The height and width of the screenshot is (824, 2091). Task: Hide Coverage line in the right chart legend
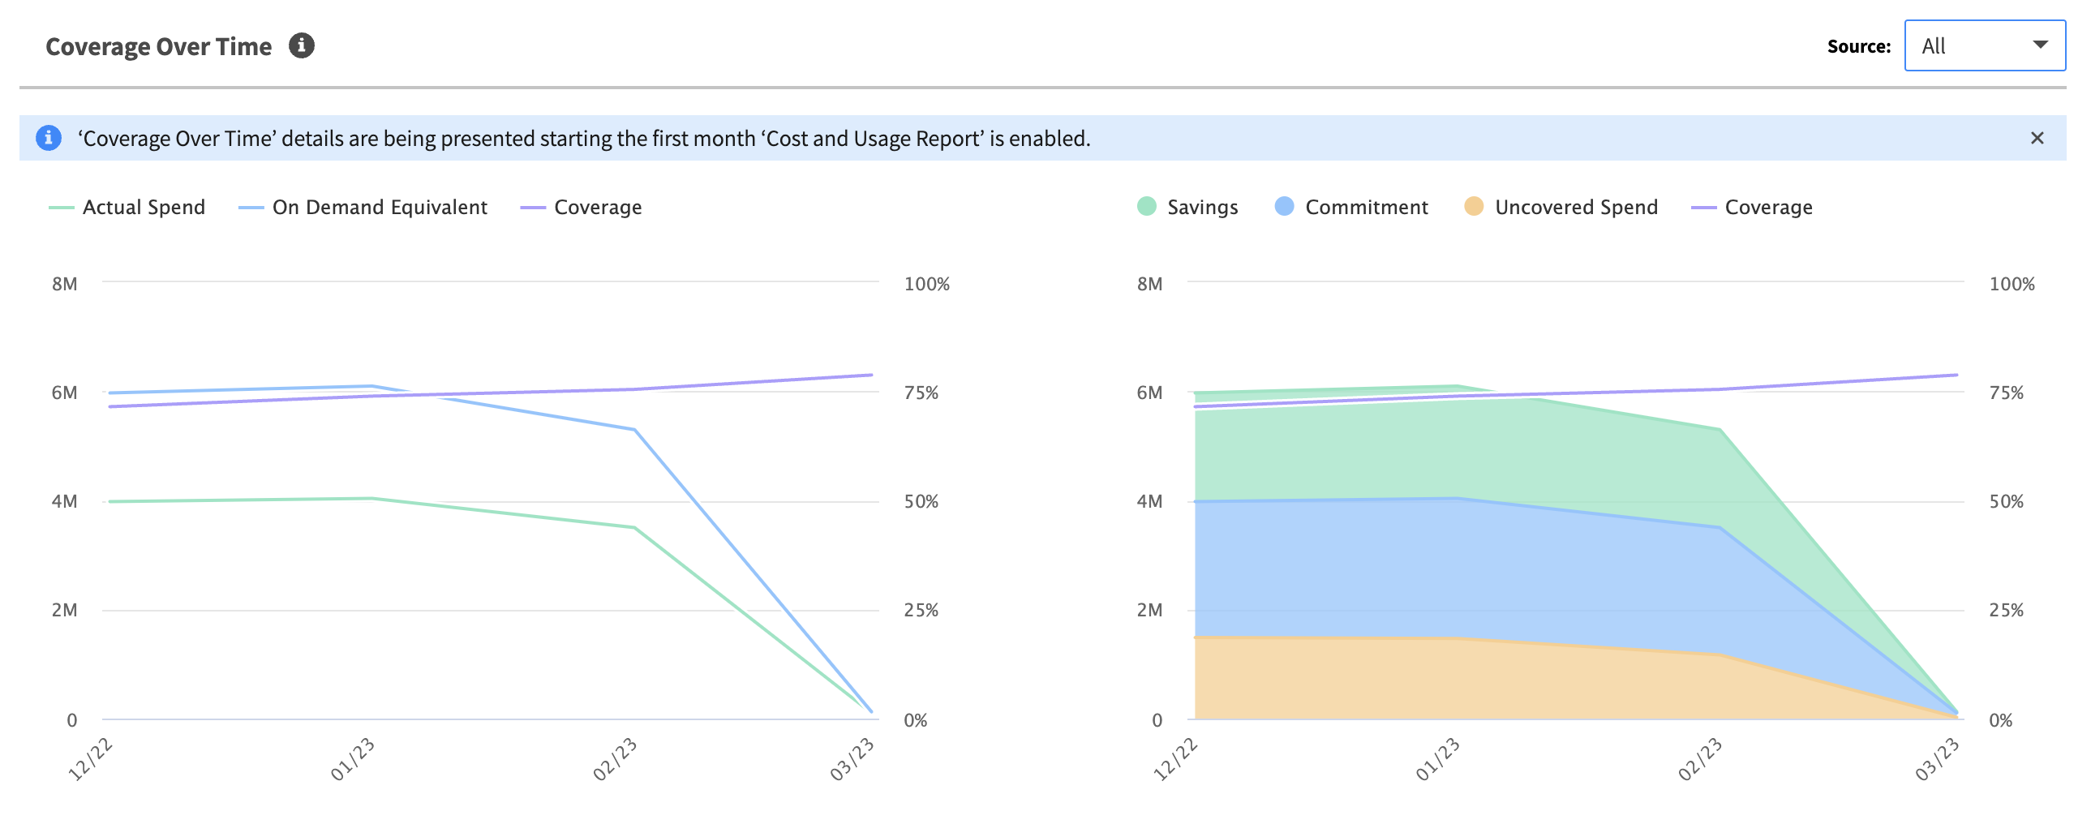coord(1768,208)
